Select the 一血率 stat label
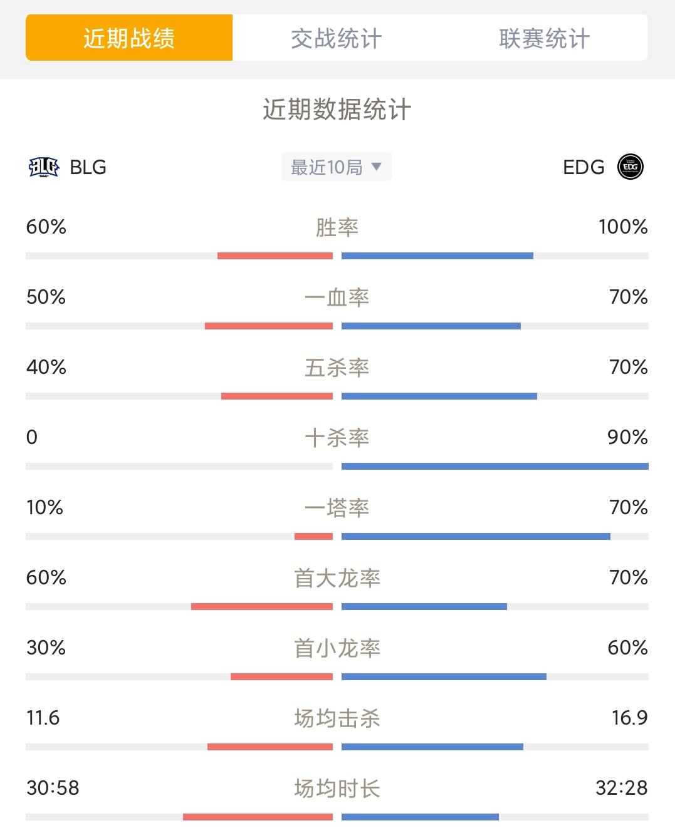This screenshot has height=838, width=675. pyautogui.click(x=337, y=297)
